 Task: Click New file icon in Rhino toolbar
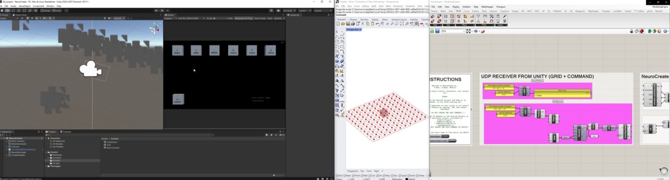click(x=338, y=24)
